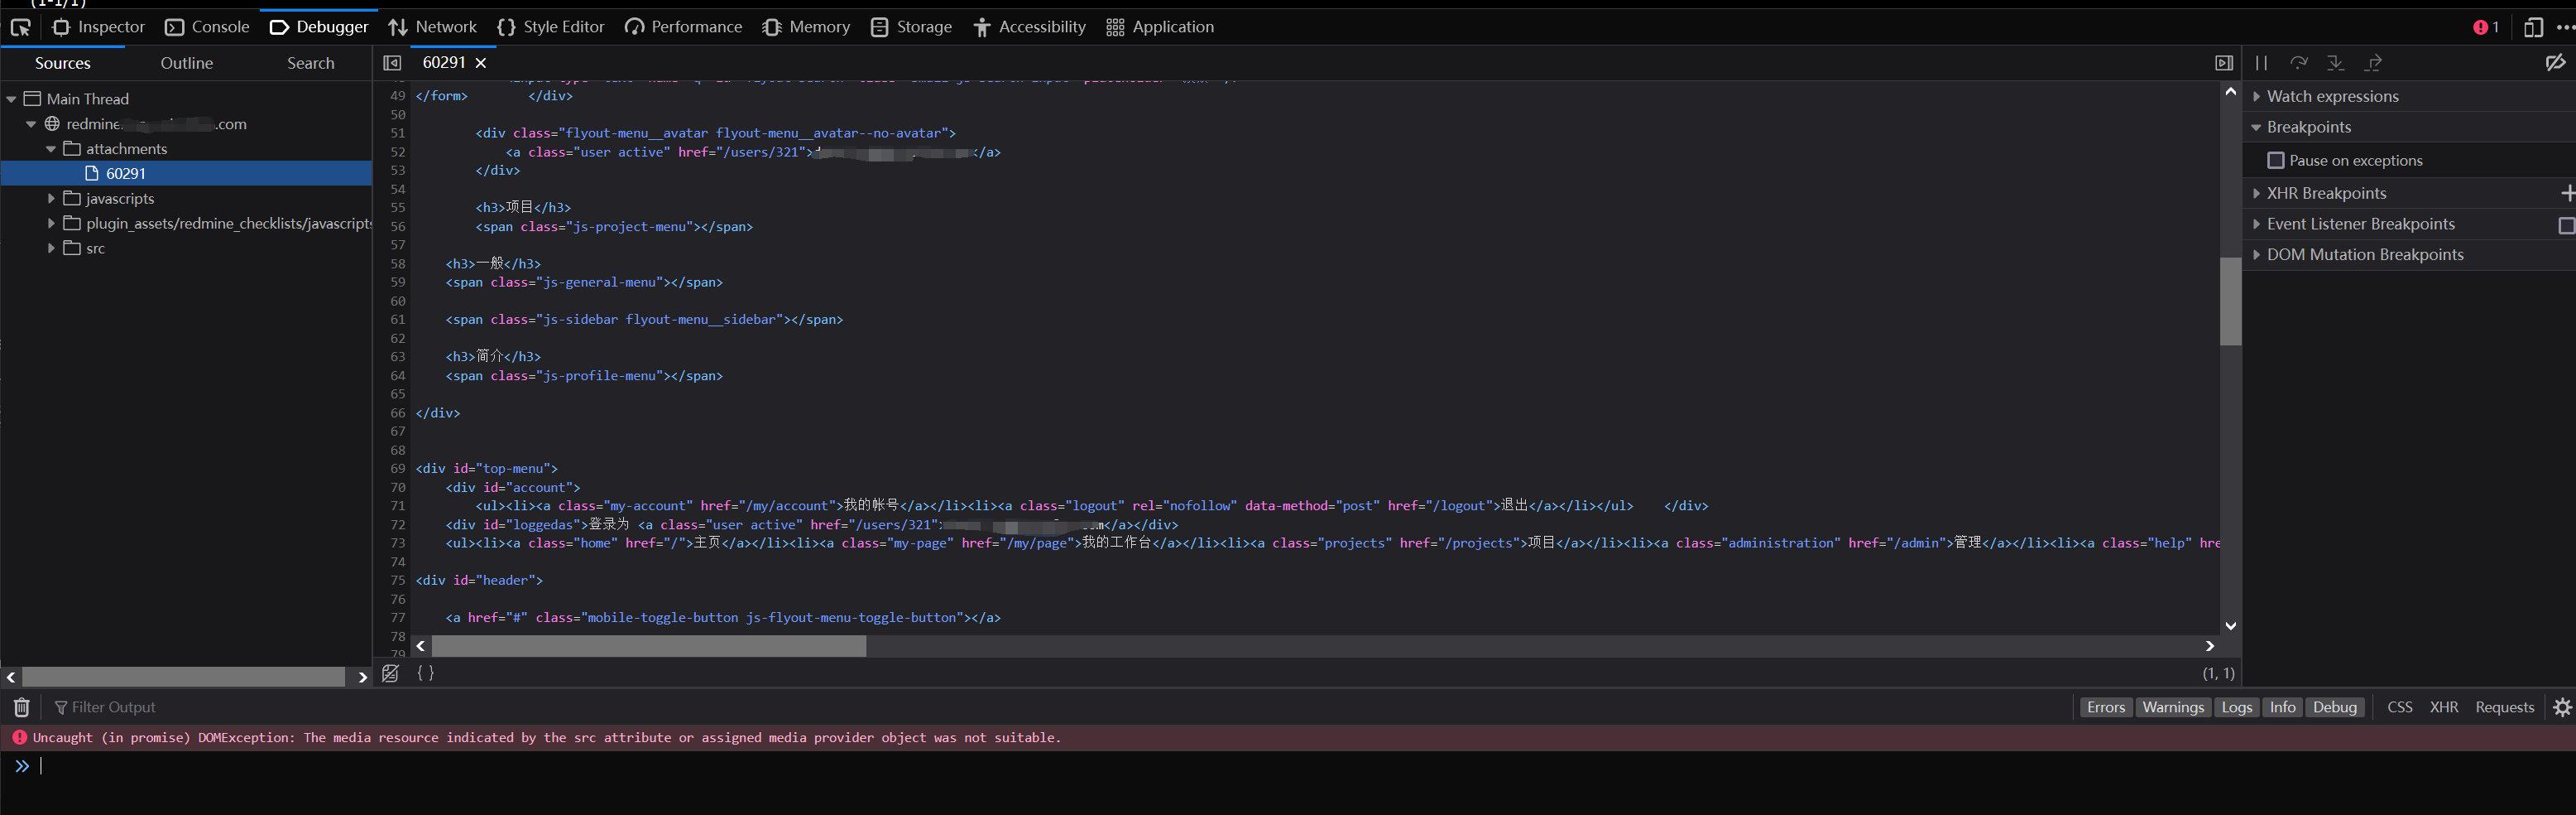Collapse the right breakpoints pane icon
The width and height of the screenshot is (2576, 815).
pos(2224,63)
